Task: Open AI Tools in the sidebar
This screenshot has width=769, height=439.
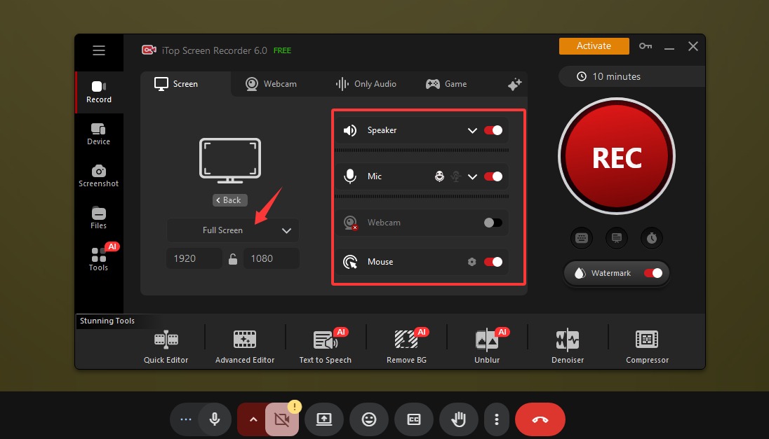Action: point(98,258)
